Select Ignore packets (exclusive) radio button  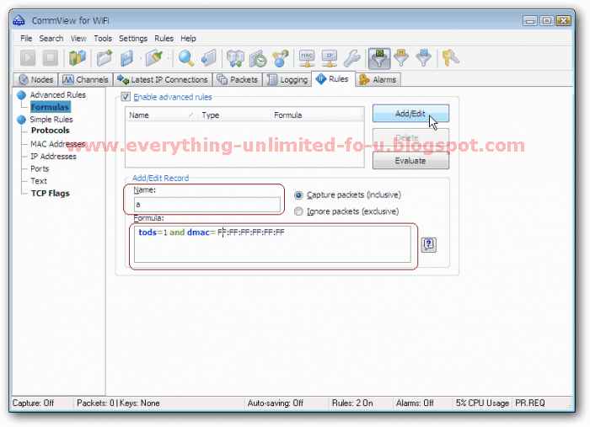298,211
